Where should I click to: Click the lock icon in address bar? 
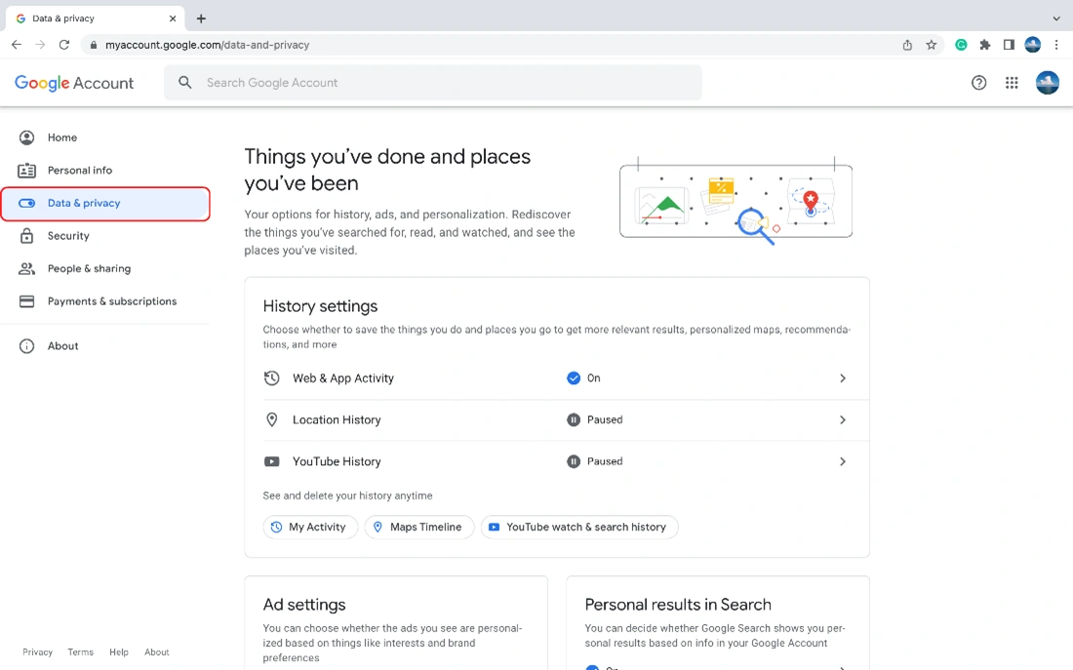93,45
